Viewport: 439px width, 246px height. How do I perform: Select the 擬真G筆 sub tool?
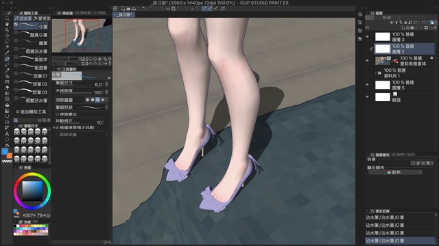tap(31, 35)
